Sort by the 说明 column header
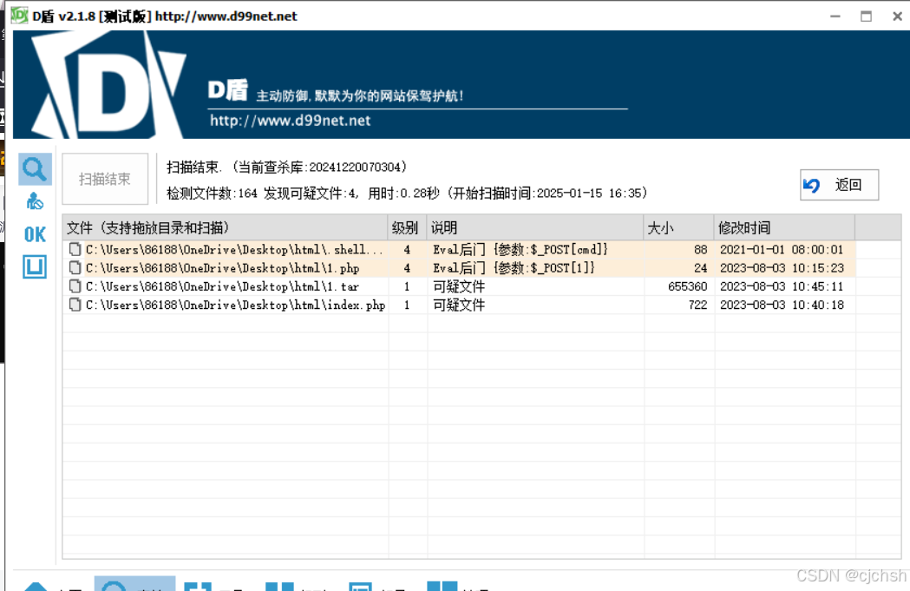 coord(535,227)
